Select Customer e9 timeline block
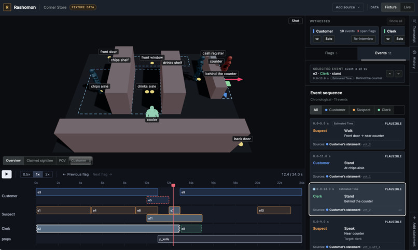The height and width of the screenshot is (250, 418). point(241,192)
